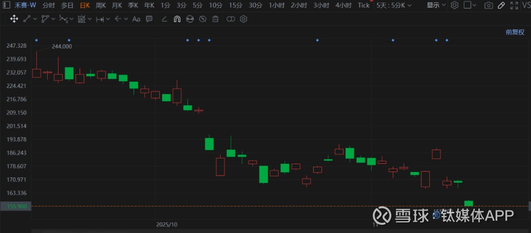531x233 pixels.
Task: Switch to the 2小时 chart period
Action: pos(299,5)
